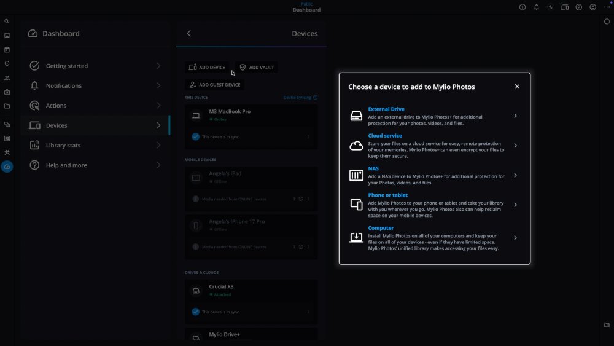
Task: Click chevron next to Cloud service
Action: point(515,146)
